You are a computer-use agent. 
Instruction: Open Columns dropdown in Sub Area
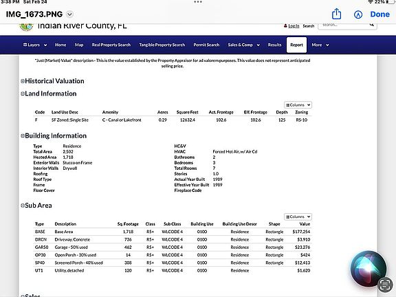coord(298,217)
